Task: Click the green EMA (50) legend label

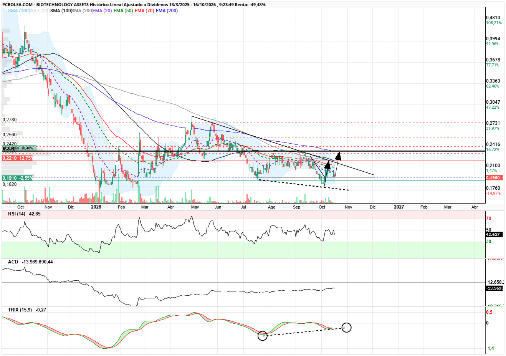Action: 123,11
